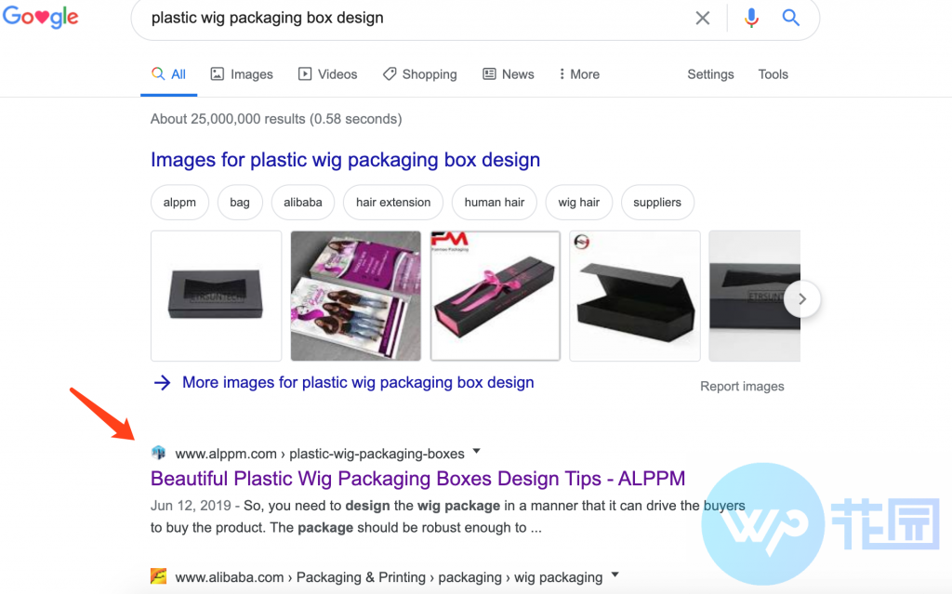This screenshot has width=952, height=594.
Task: Clear the search query with X icon
Action: tap(703, 19)
